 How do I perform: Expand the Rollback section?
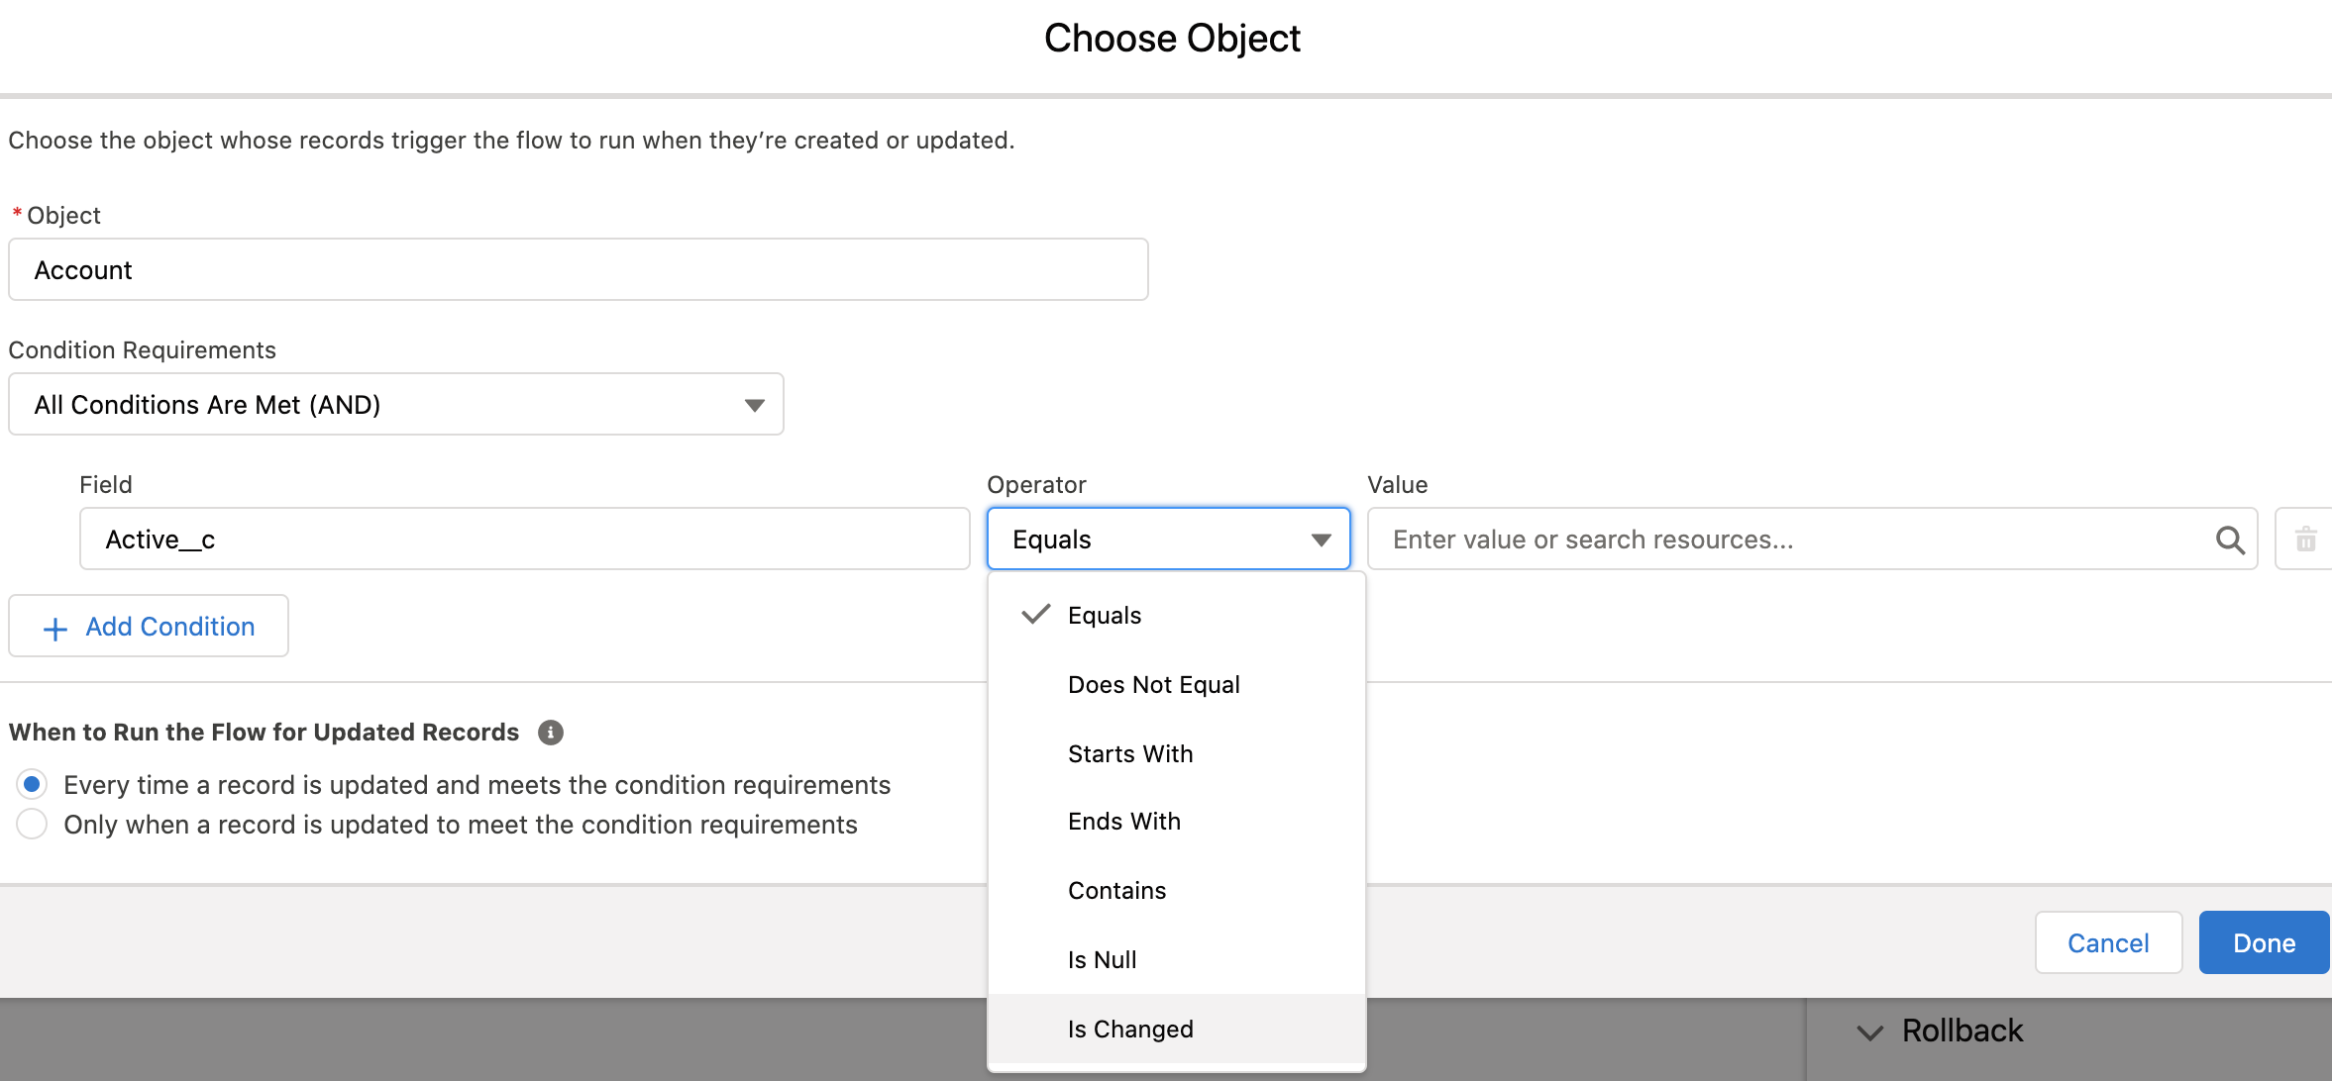[x=1961, y=1031]
